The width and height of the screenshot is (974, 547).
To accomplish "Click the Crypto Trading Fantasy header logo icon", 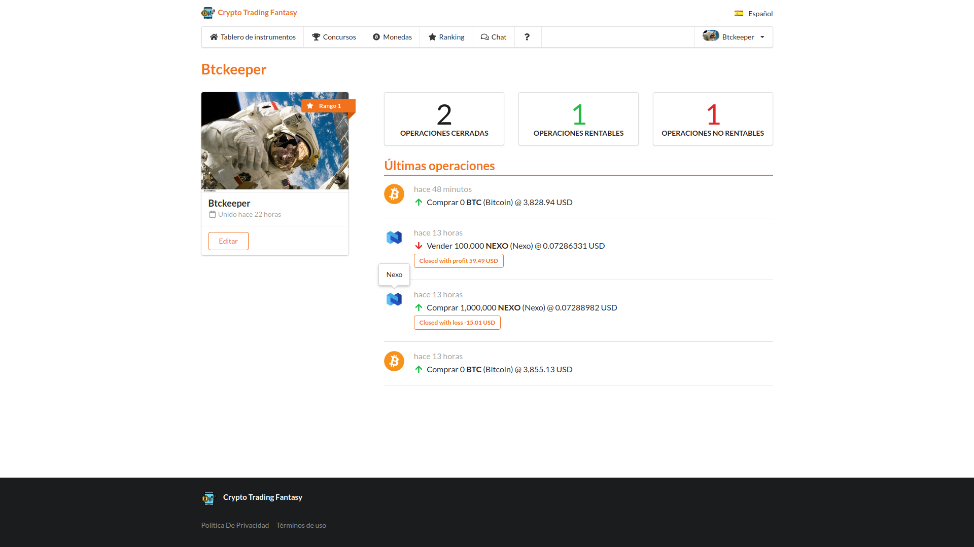I will click(207, 13).
